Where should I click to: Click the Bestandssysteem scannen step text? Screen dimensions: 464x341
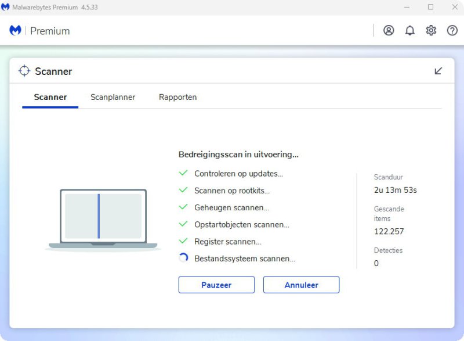click(244, 259)
